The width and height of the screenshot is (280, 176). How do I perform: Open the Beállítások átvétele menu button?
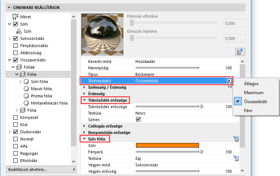point(41,170)
